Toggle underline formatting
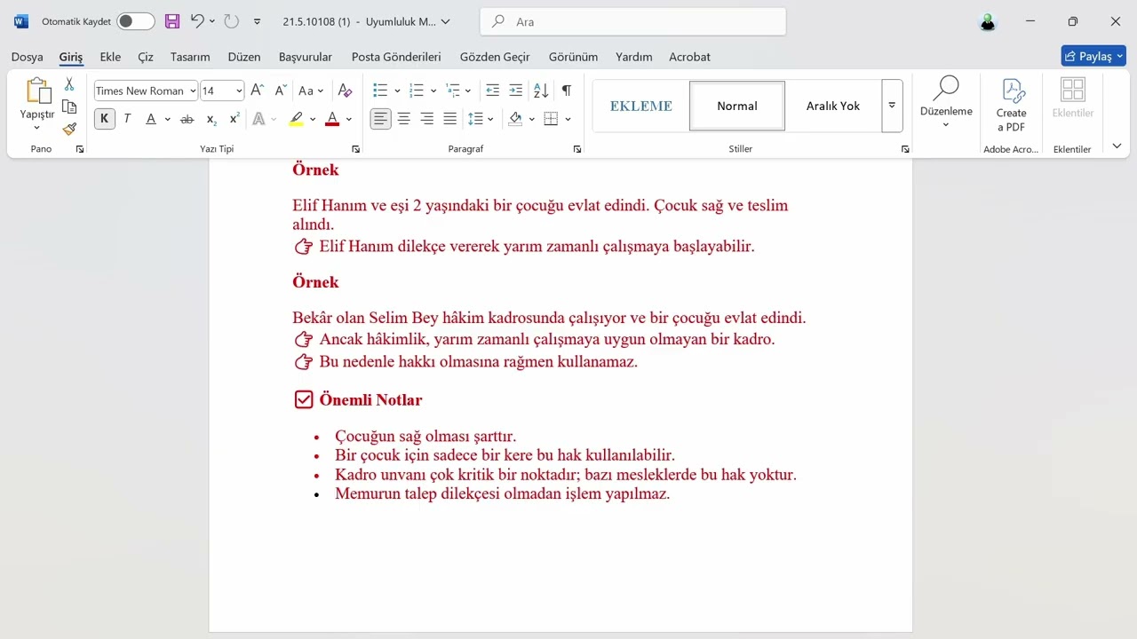 coord(151,119)
